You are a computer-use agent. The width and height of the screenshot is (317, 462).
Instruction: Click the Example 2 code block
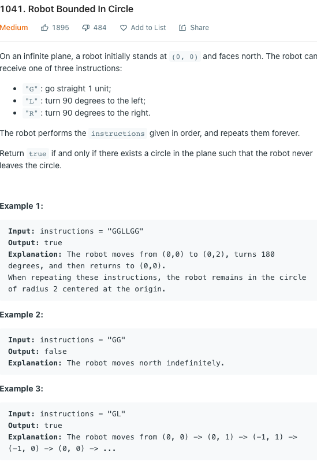(x=158, y=352)
